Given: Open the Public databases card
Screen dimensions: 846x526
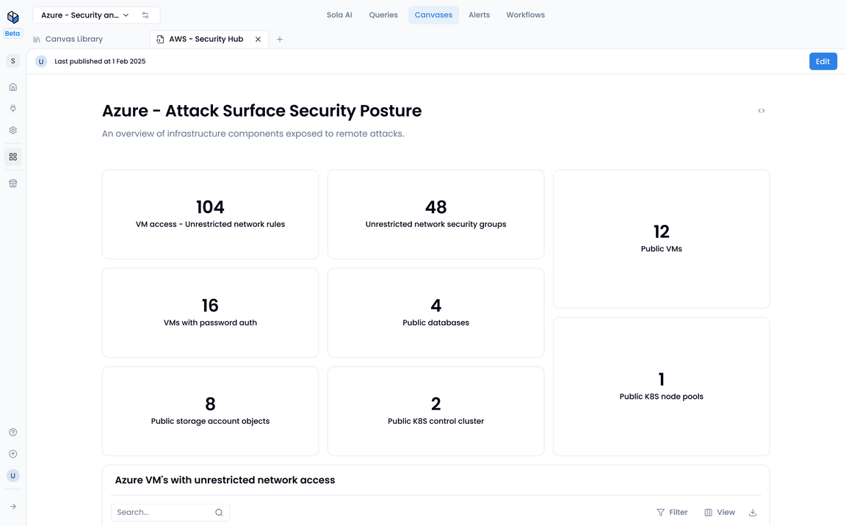Looking at the screenshot, I should pyautogui.click(x=436, y=313).
